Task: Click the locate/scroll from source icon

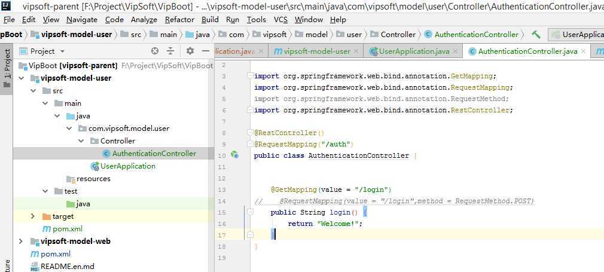Action: [x=155, y=51]
